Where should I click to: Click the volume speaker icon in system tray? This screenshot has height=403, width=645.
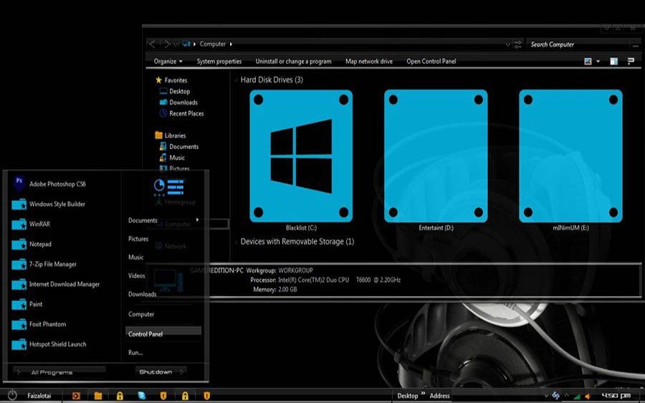point(588,396)
